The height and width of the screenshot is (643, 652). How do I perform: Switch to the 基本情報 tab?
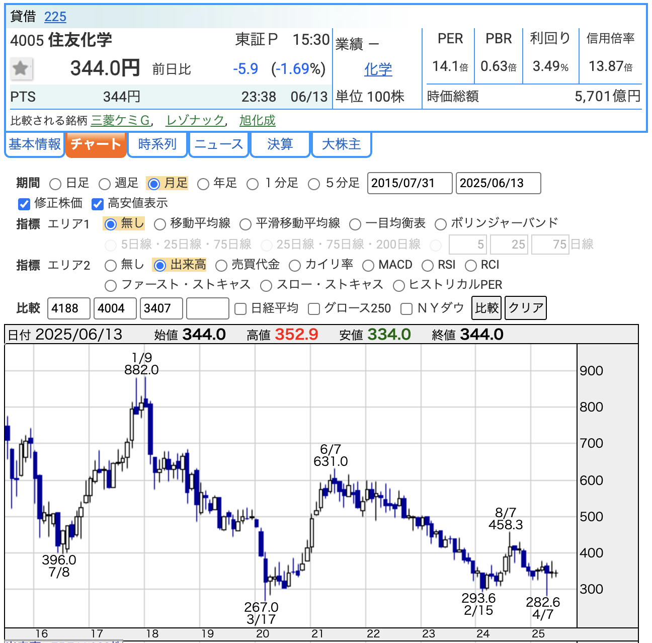(x=35, y=144)
